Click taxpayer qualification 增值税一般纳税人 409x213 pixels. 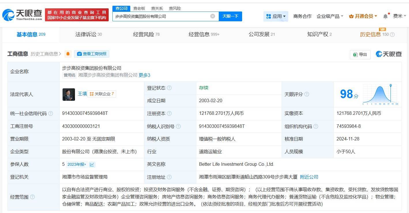pyautogui.click(x=217, y=139)
